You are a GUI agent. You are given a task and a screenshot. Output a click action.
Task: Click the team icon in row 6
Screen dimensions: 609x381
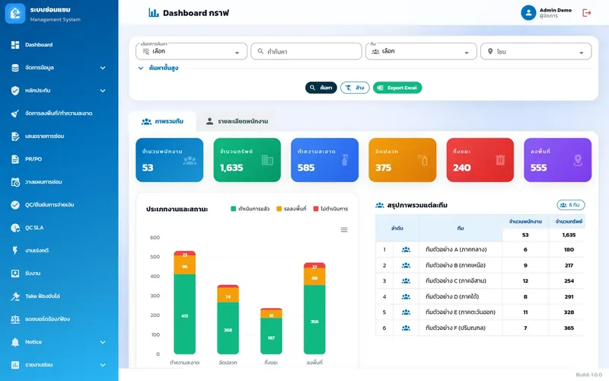click(406, 328)
